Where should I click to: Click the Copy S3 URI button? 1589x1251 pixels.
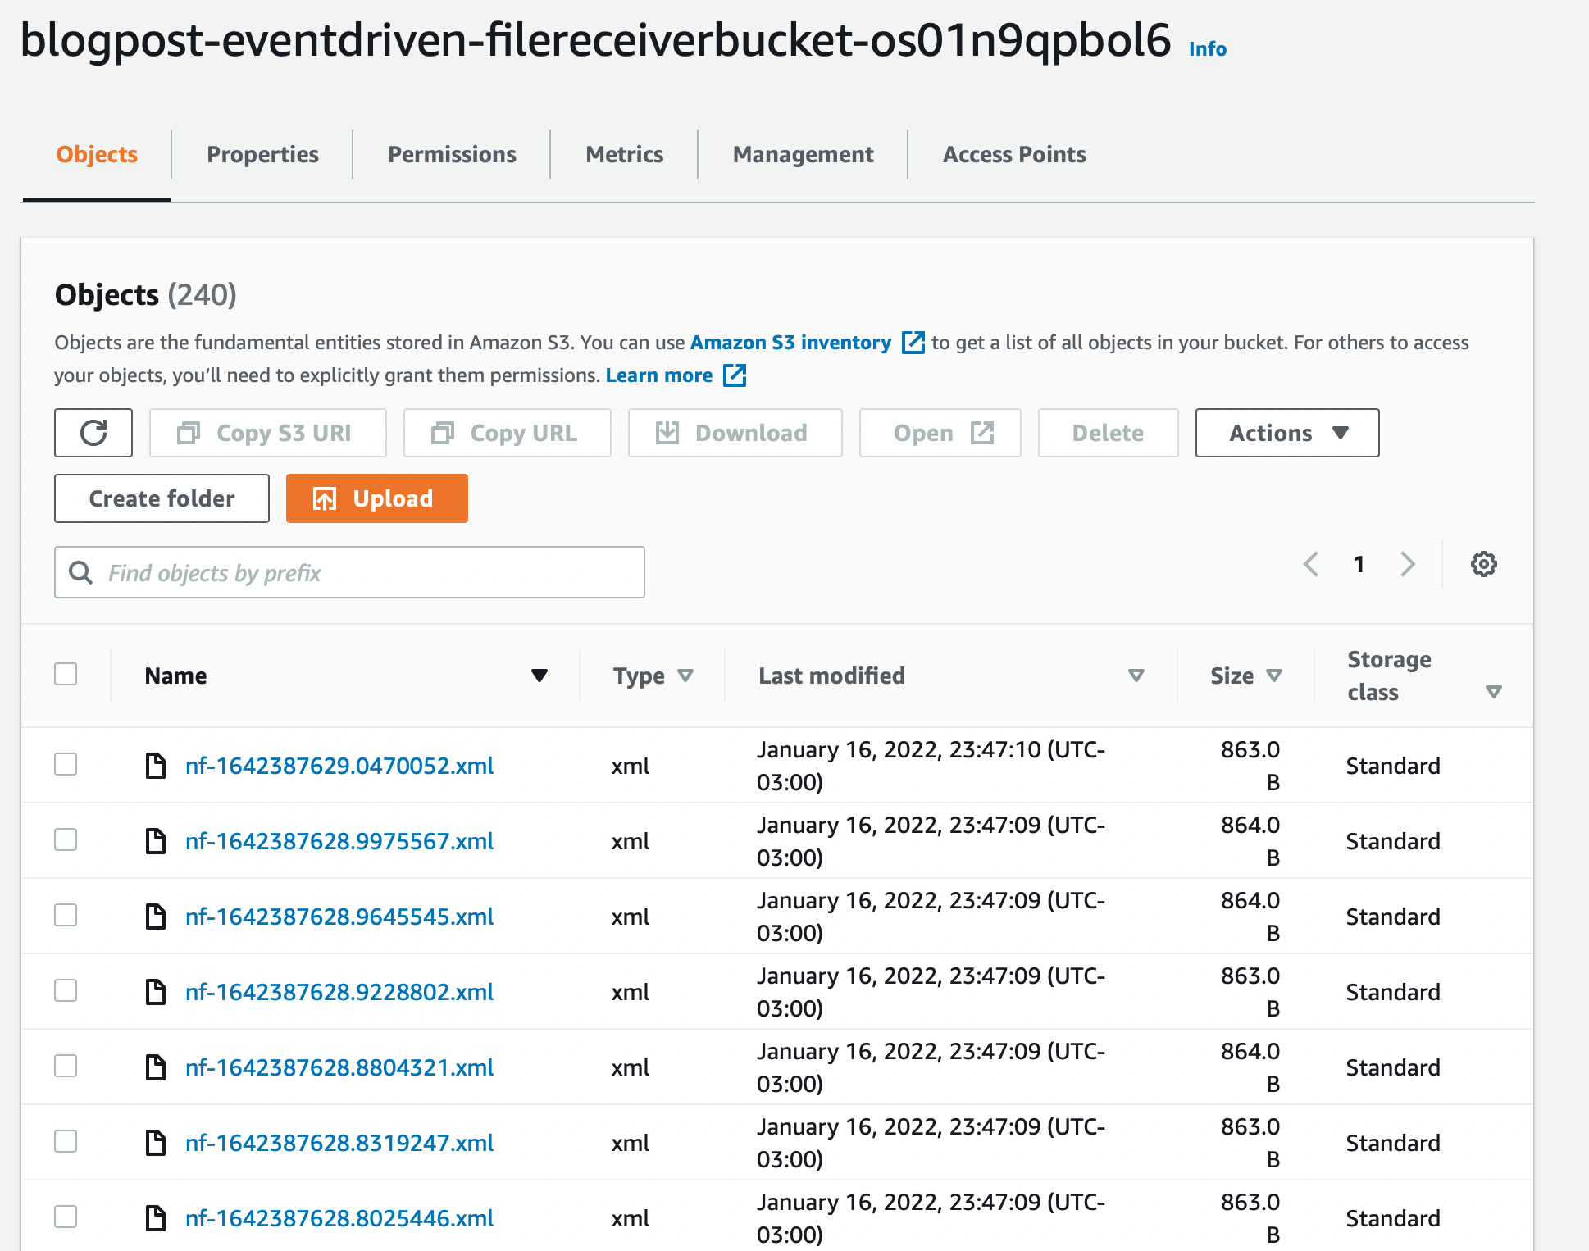click(267, 433)
